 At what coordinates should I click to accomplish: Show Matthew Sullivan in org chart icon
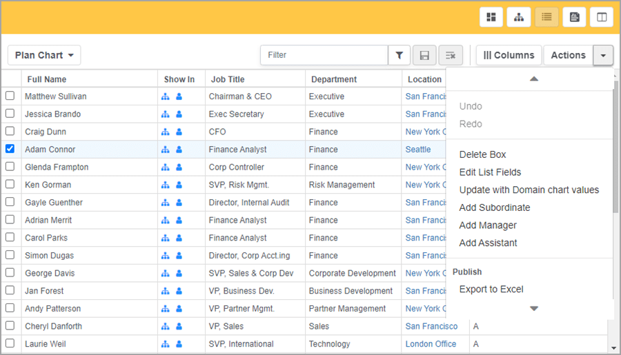[166, 97]
